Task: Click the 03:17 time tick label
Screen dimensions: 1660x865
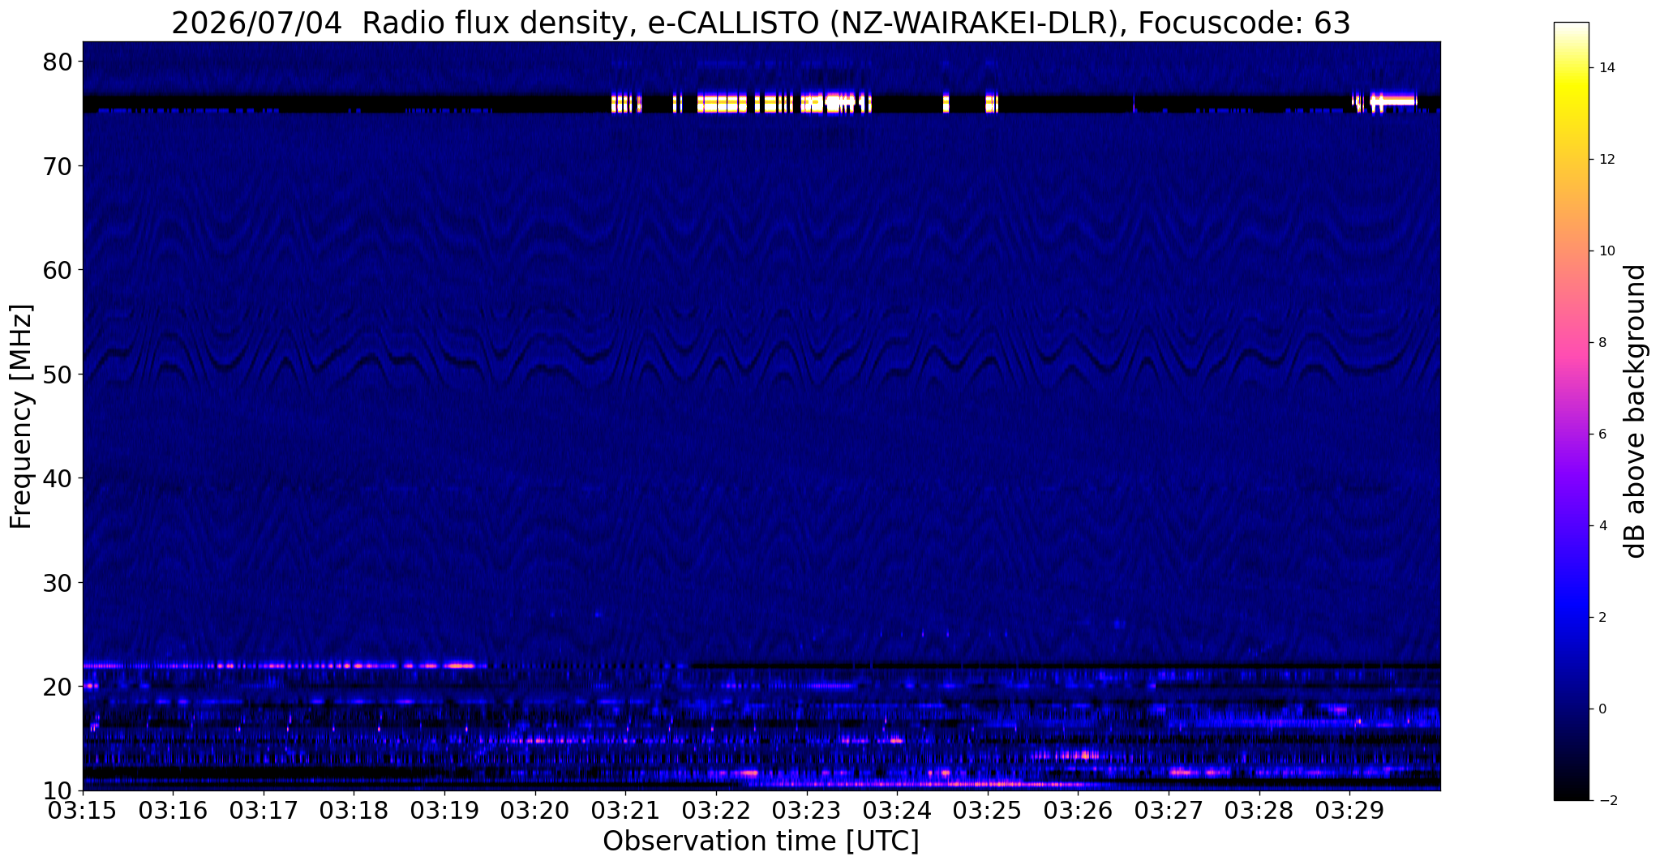Action: click(x=264, y=810)
